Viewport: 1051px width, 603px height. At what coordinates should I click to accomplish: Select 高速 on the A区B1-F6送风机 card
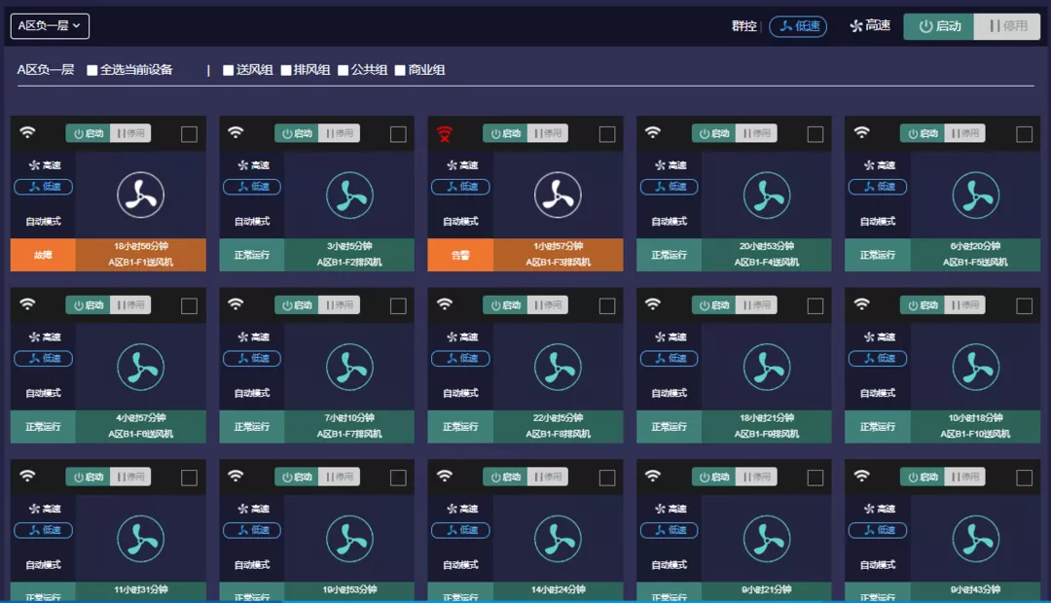click(43, 337)
